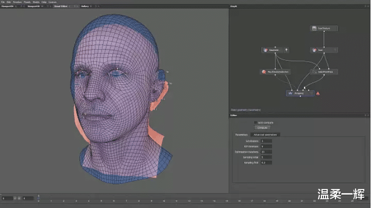This screenshot has width=371, height=208.
Task: Enable the Auto-compute checkbox
Action: (256, 122)
